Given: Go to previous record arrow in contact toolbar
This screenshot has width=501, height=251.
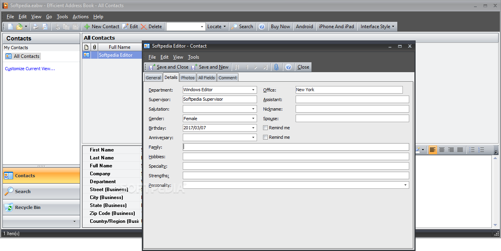Looking at the screenshot, I should [247, 67].
